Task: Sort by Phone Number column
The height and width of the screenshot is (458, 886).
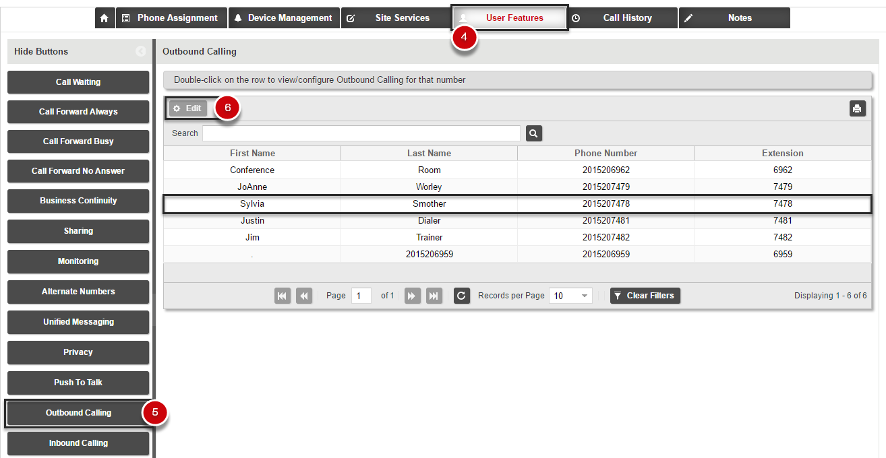Action: tap(606, 154)
